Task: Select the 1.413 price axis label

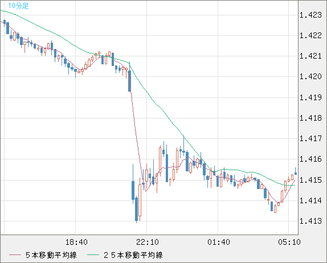Action: coord(310,221)
